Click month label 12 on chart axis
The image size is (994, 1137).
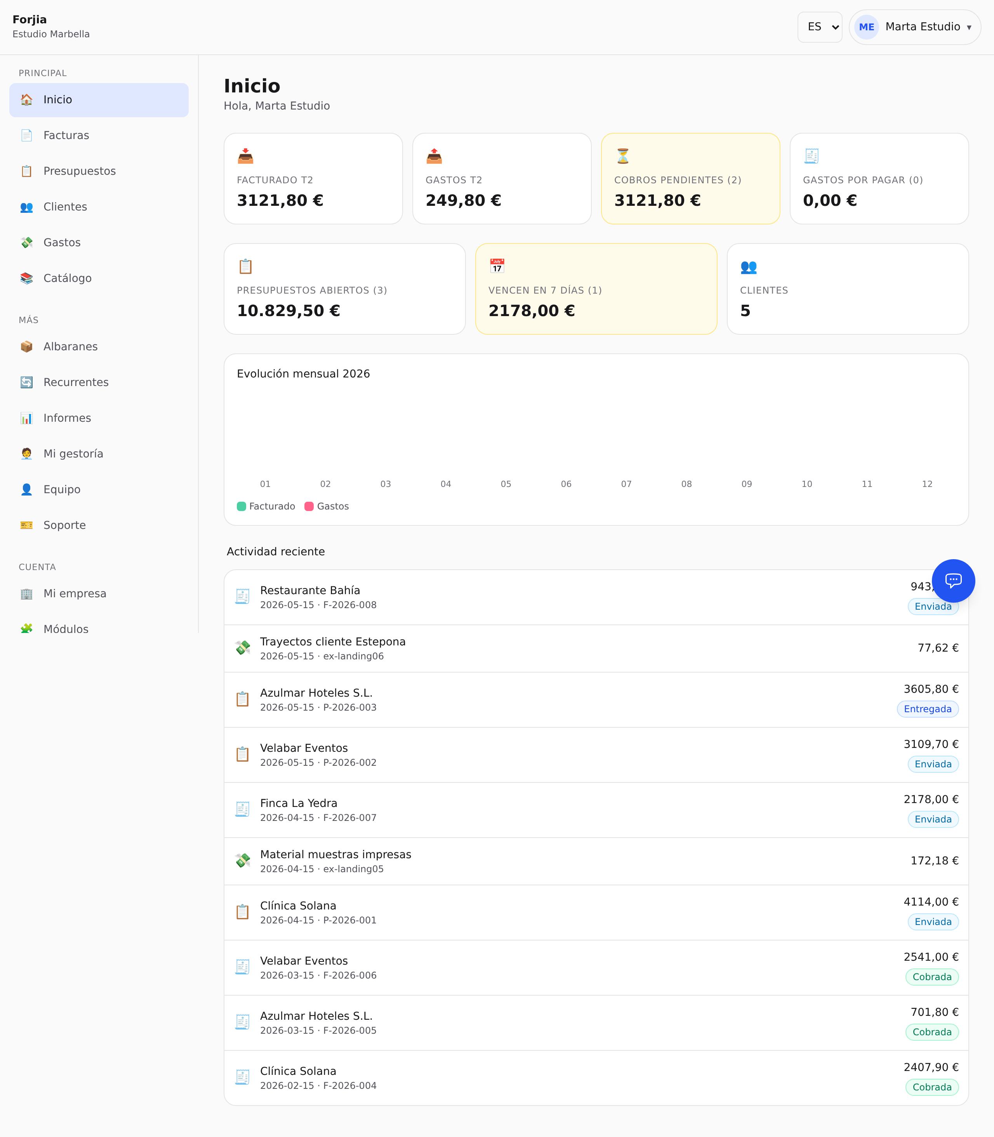[927, 484]
